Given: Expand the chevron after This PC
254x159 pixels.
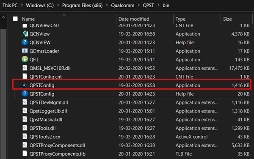Looking at the screenshot, I should (22, 5).
